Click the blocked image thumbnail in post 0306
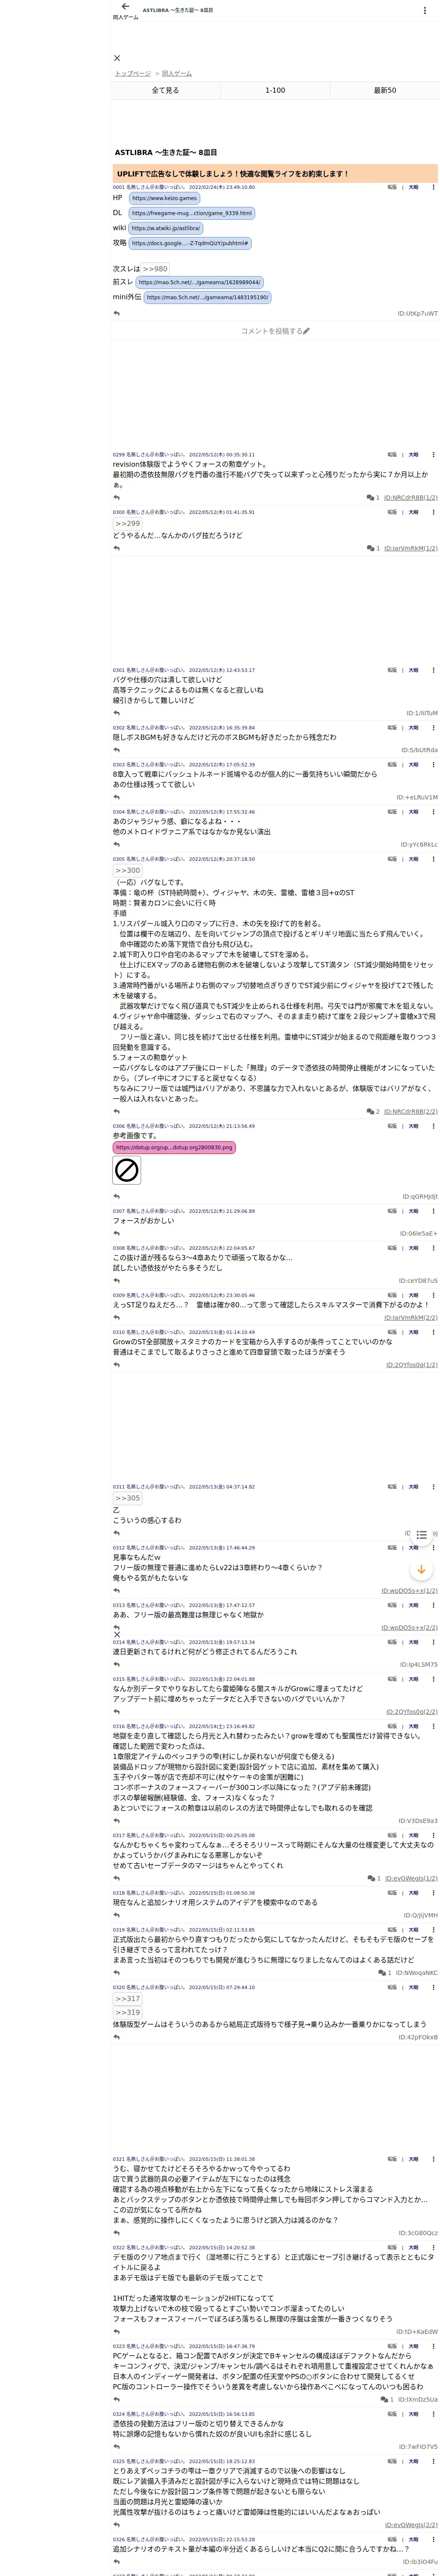440x2576 pixels. [x=127, y=1170]
